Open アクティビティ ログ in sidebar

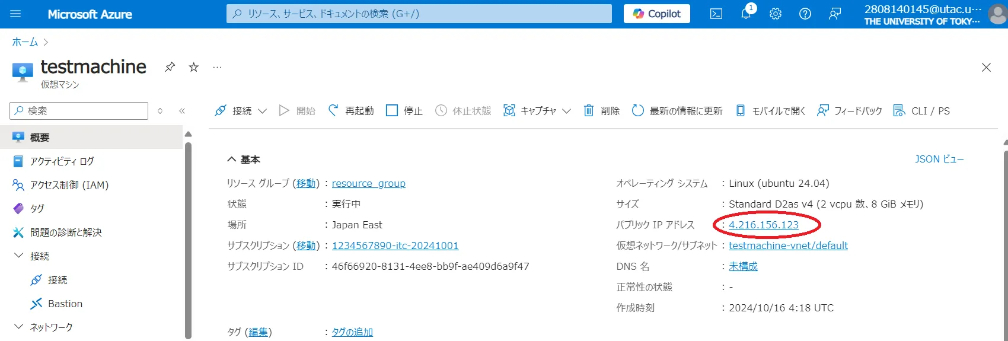62,161
